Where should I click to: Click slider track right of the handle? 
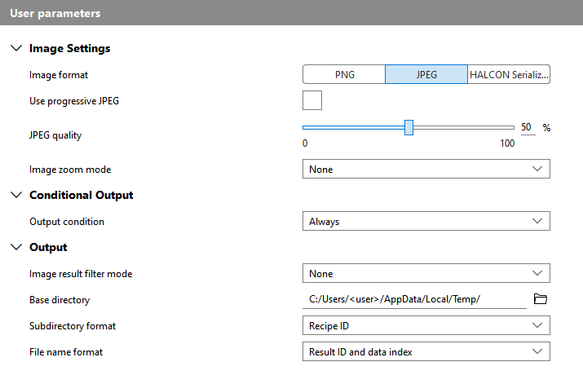465,127
